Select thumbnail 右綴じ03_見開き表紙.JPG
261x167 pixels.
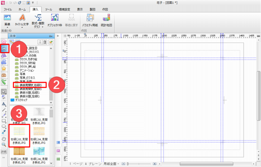[19, 136]
